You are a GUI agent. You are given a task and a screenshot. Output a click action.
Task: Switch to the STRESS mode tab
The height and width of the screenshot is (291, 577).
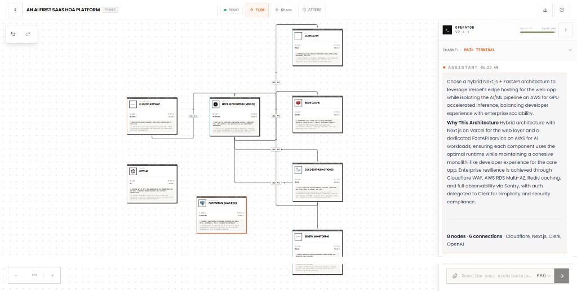312,10
